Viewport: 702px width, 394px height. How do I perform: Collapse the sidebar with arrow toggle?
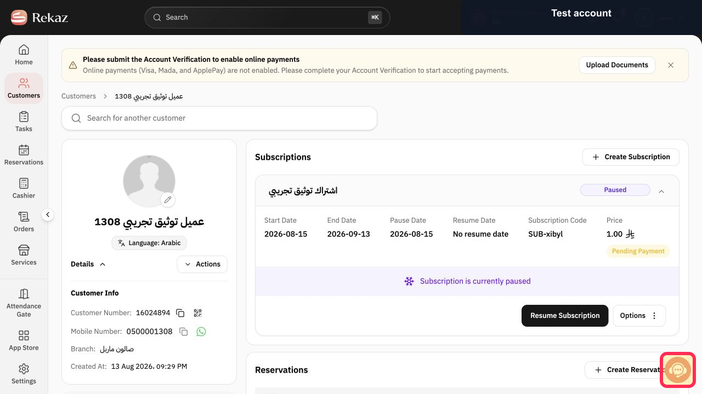coord(48,215)
